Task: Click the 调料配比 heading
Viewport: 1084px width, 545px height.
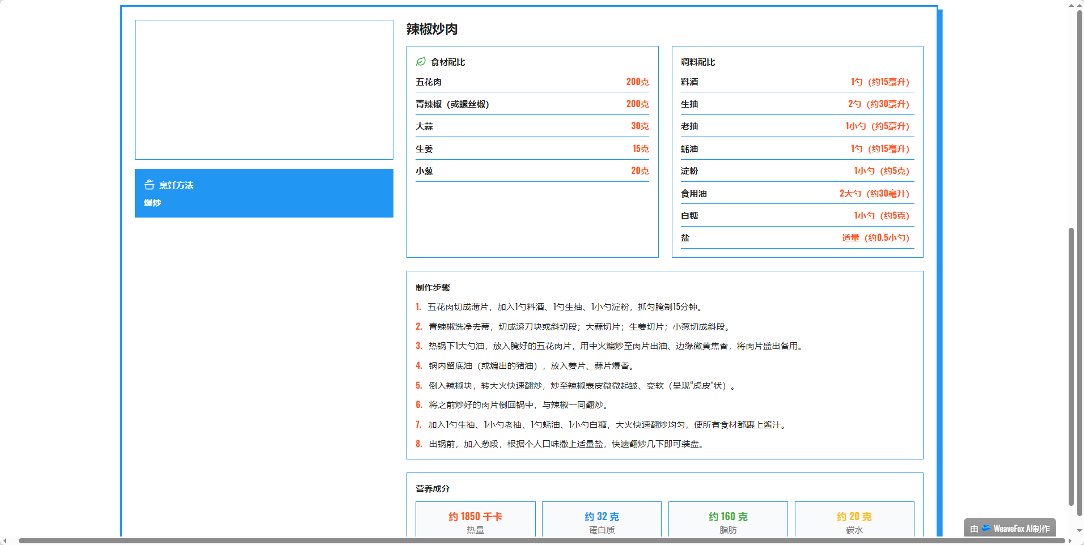Action: [x=698, y=62]
